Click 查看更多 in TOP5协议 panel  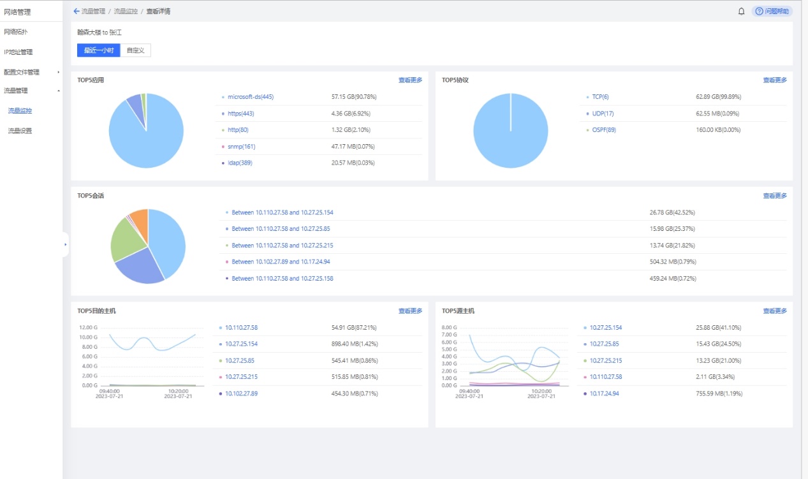pos(775,80)
